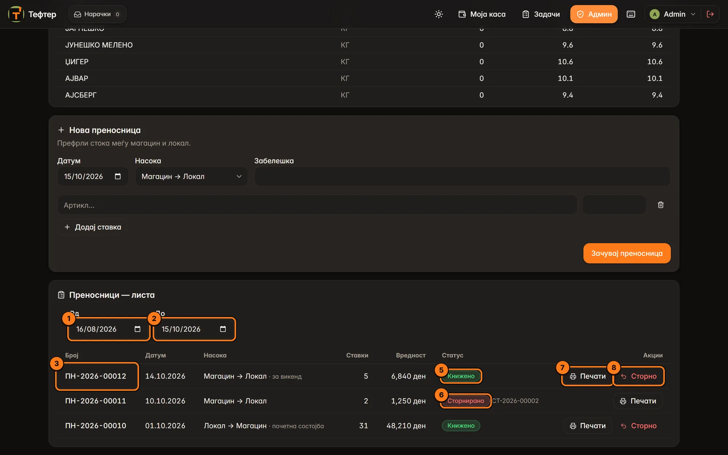Add a row with Додај ставка
Viewport: 728px width, 455px height.
[x=93, y=227]
